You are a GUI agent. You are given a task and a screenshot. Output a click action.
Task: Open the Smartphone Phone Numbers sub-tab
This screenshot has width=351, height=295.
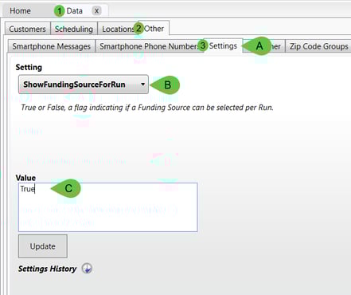149,46
